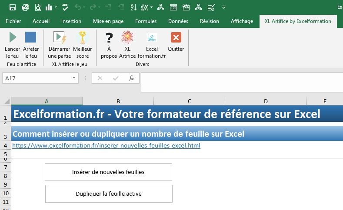Switch to the Accueil tab
This screenshot has width=343, height=210.
[41, 21]
